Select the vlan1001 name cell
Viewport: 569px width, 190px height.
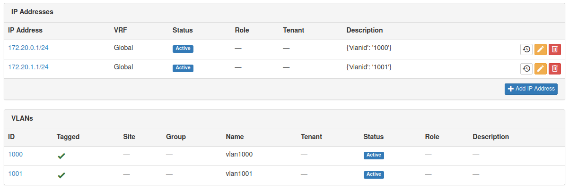coord(239,173)
